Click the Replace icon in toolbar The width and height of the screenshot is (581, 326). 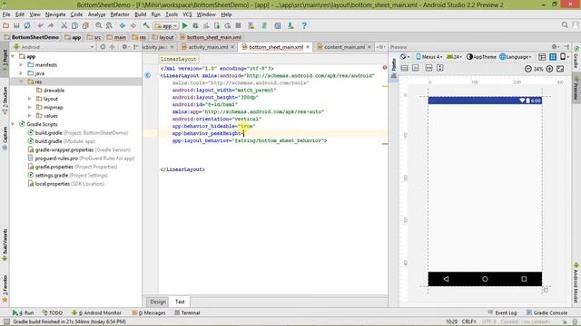109,25
